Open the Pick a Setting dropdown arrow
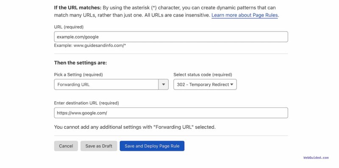The image size is (339, 168). click(x=164, y=84)
